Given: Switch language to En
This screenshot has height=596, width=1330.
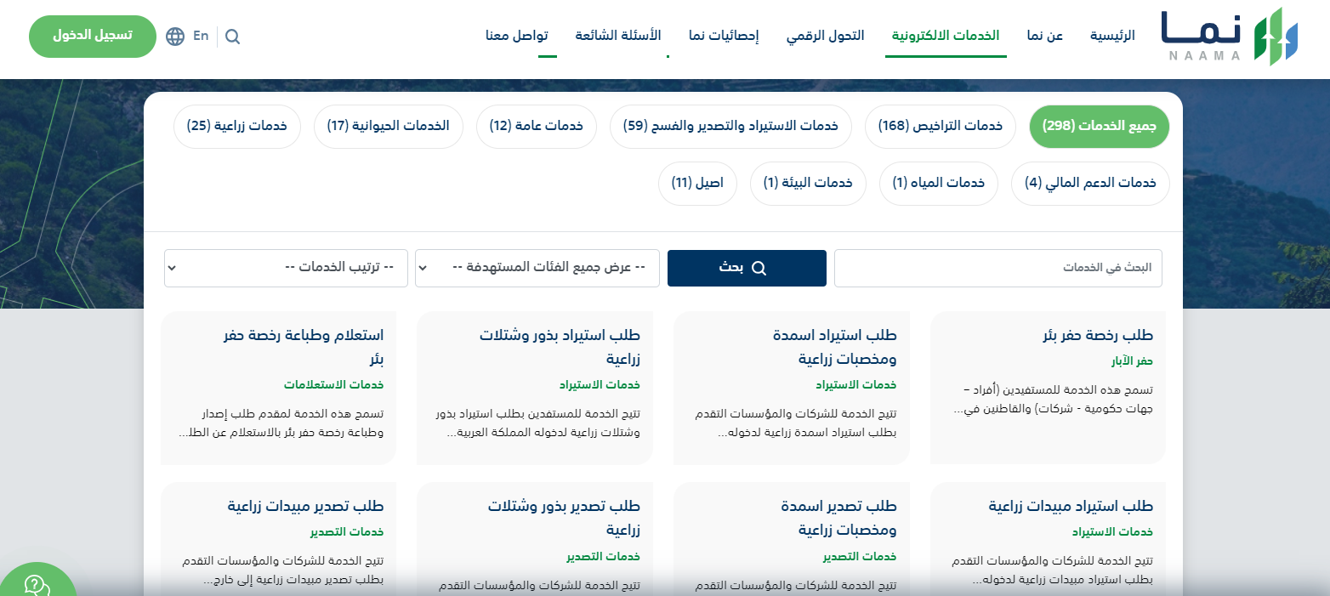Looking at the screenshot, I should point(201,36).
